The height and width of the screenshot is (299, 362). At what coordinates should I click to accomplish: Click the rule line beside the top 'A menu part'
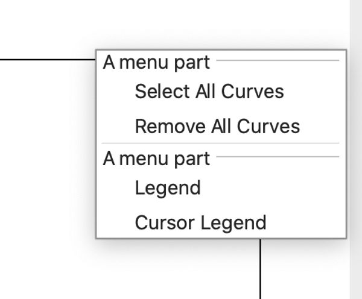[x=278, y=60]
